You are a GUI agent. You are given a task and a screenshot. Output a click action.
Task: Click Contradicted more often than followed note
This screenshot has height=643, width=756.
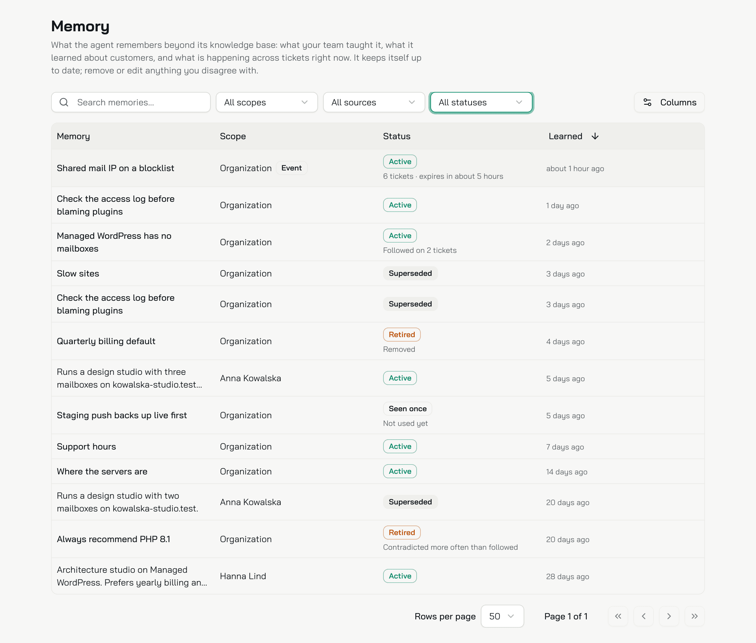pyautogui.click(x=450, y=548)
